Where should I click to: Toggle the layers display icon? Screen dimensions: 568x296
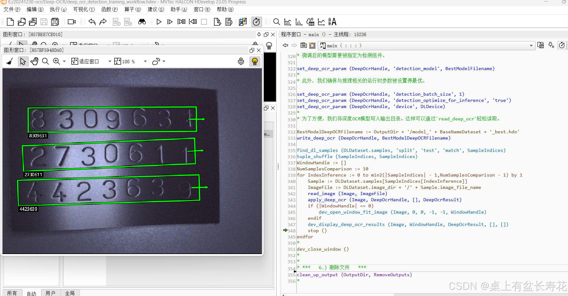(x=241, y=61)
